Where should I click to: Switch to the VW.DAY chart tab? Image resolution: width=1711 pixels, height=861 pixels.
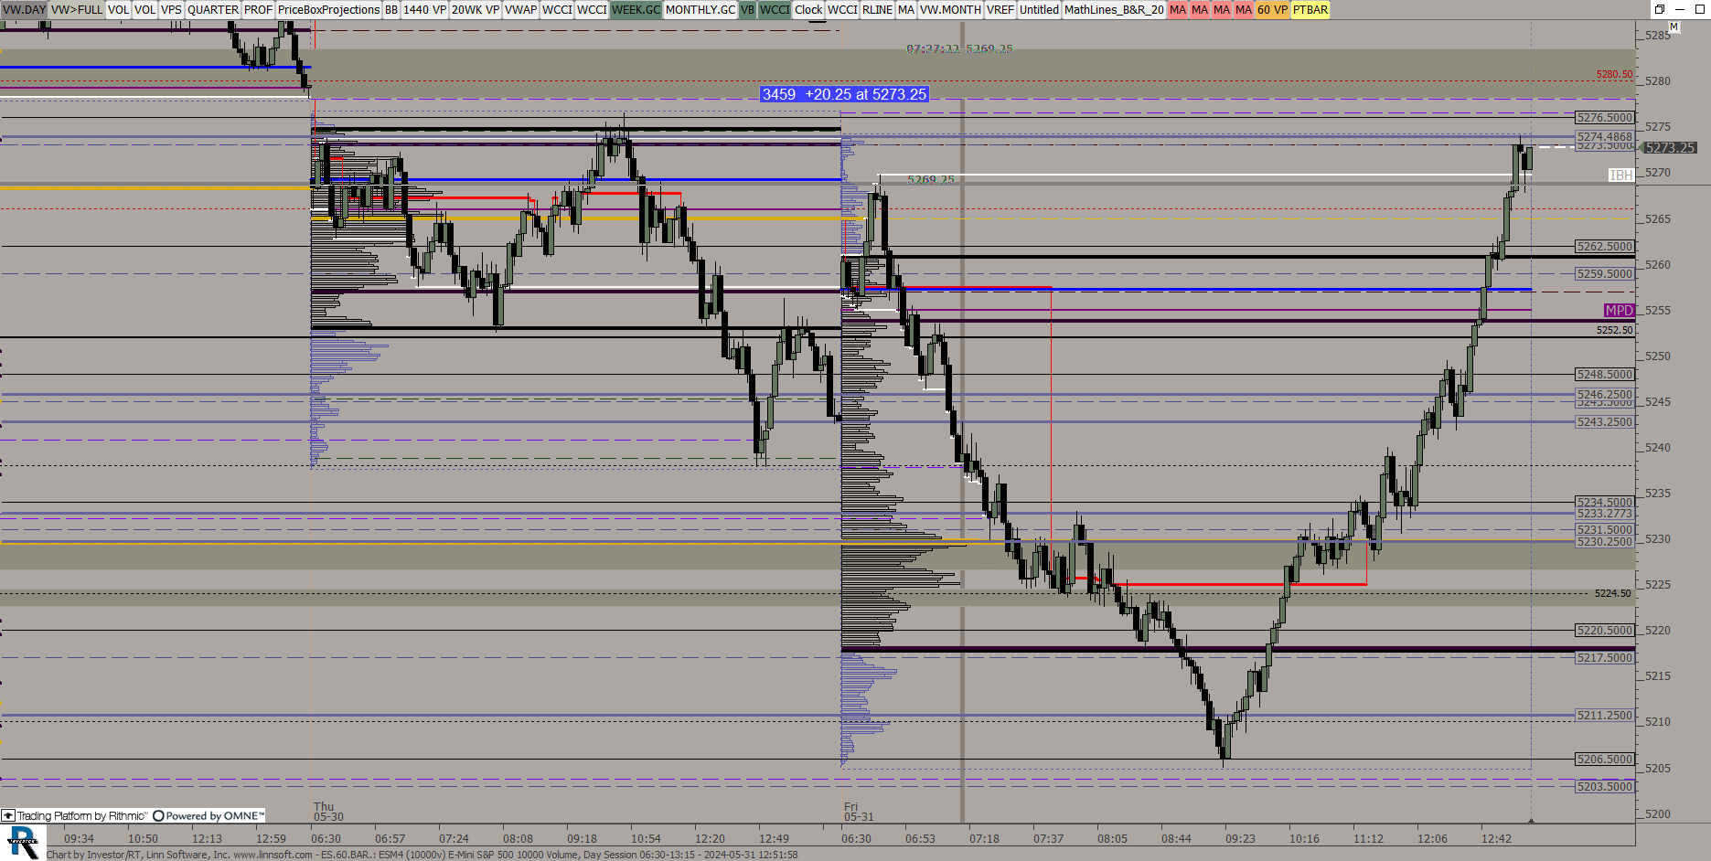24,10
